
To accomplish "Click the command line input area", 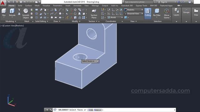I will [114, 110].
